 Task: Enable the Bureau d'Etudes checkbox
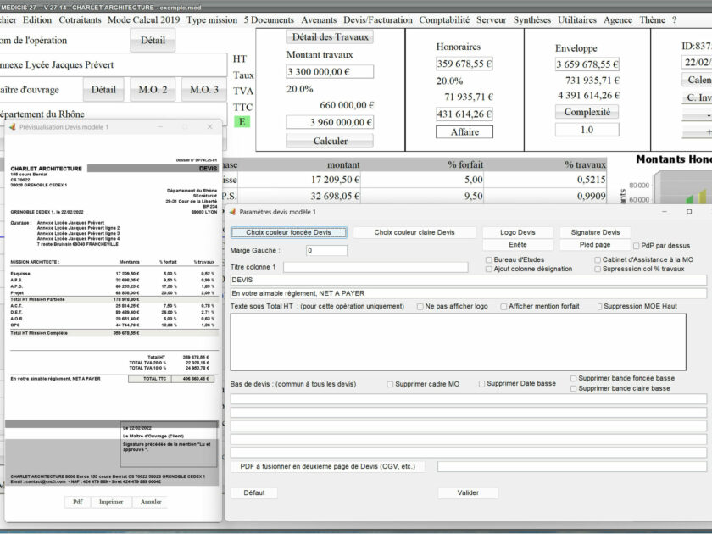489,259
